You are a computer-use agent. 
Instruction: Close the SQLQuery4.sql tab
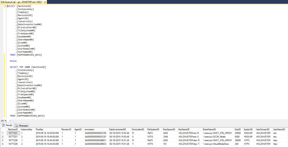[45, 2]
